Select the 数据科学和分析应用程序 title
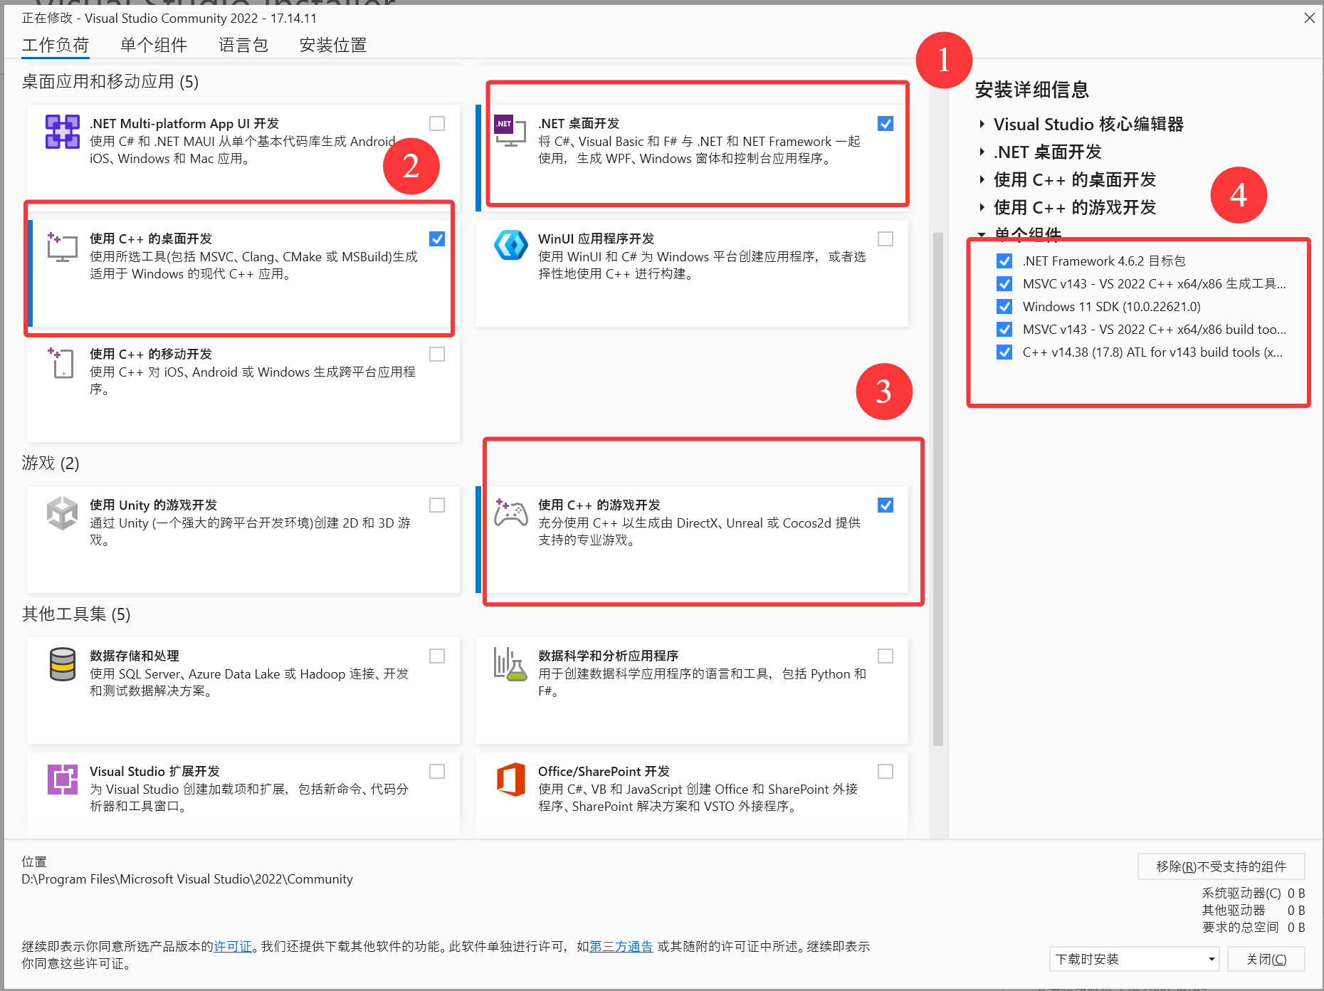 (608, 656)
